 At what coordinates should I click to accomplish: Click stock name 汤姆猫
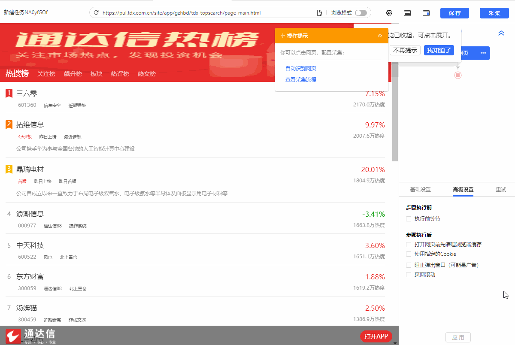27,308
